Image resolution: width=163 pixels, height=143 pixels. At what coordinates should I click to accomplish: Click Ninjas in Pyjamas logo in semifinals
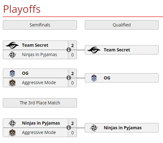12,55
